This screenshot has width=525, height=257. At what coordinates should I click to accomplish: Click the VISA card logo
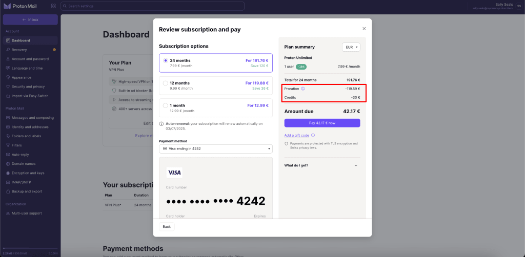174,173
